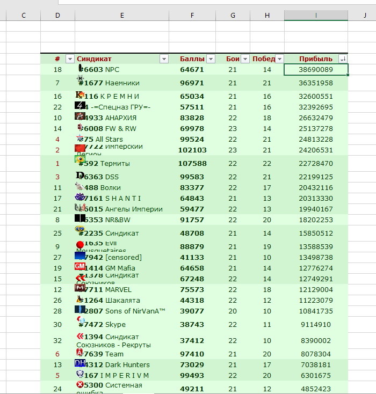Image resolution: width=376 pixels, height=394 pixels.
Task: Open the Побед column filter dropdown
Action: 279,59
